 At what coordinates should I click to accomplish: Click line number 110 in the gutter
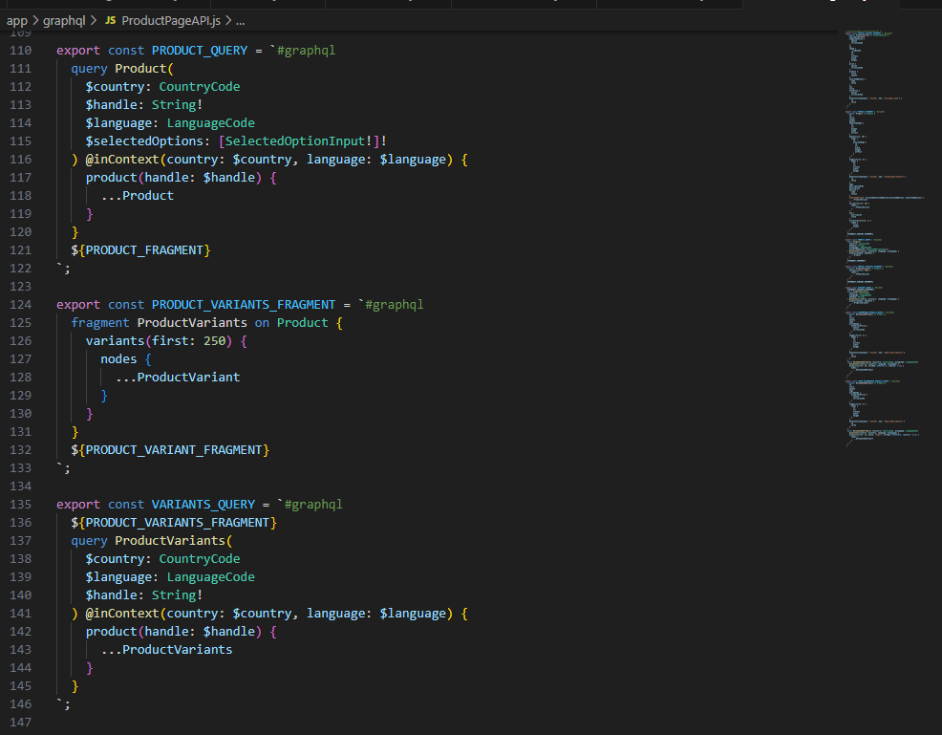20,51
